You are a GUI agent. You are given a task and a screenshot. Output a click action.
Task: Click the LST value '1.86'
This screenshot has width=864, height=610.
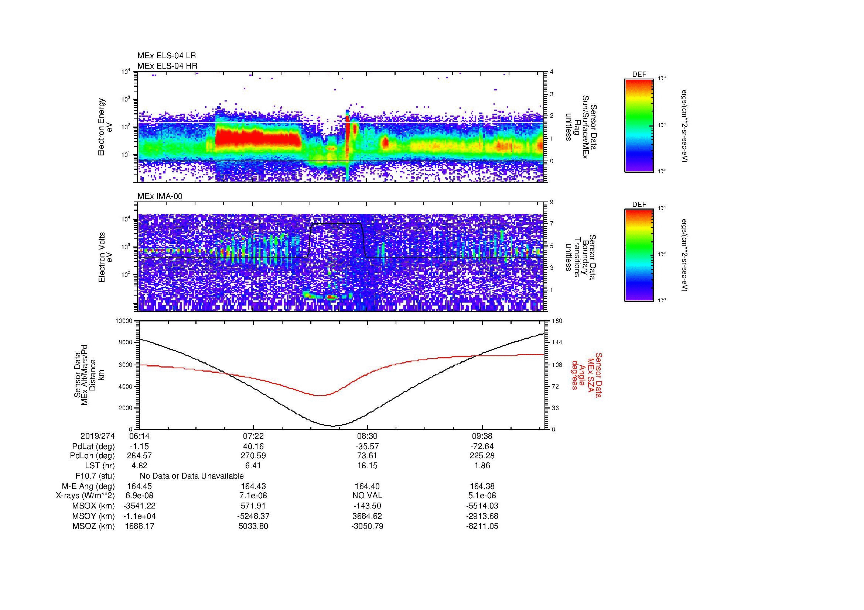pos(482,466)
